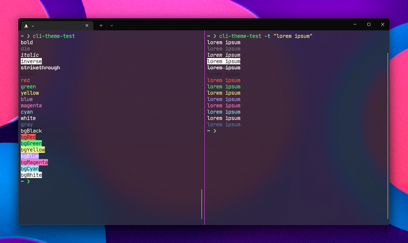Click the "-t" flag in right pane command
The height and width of the screenshot is (243, 408).
[267, 36]
